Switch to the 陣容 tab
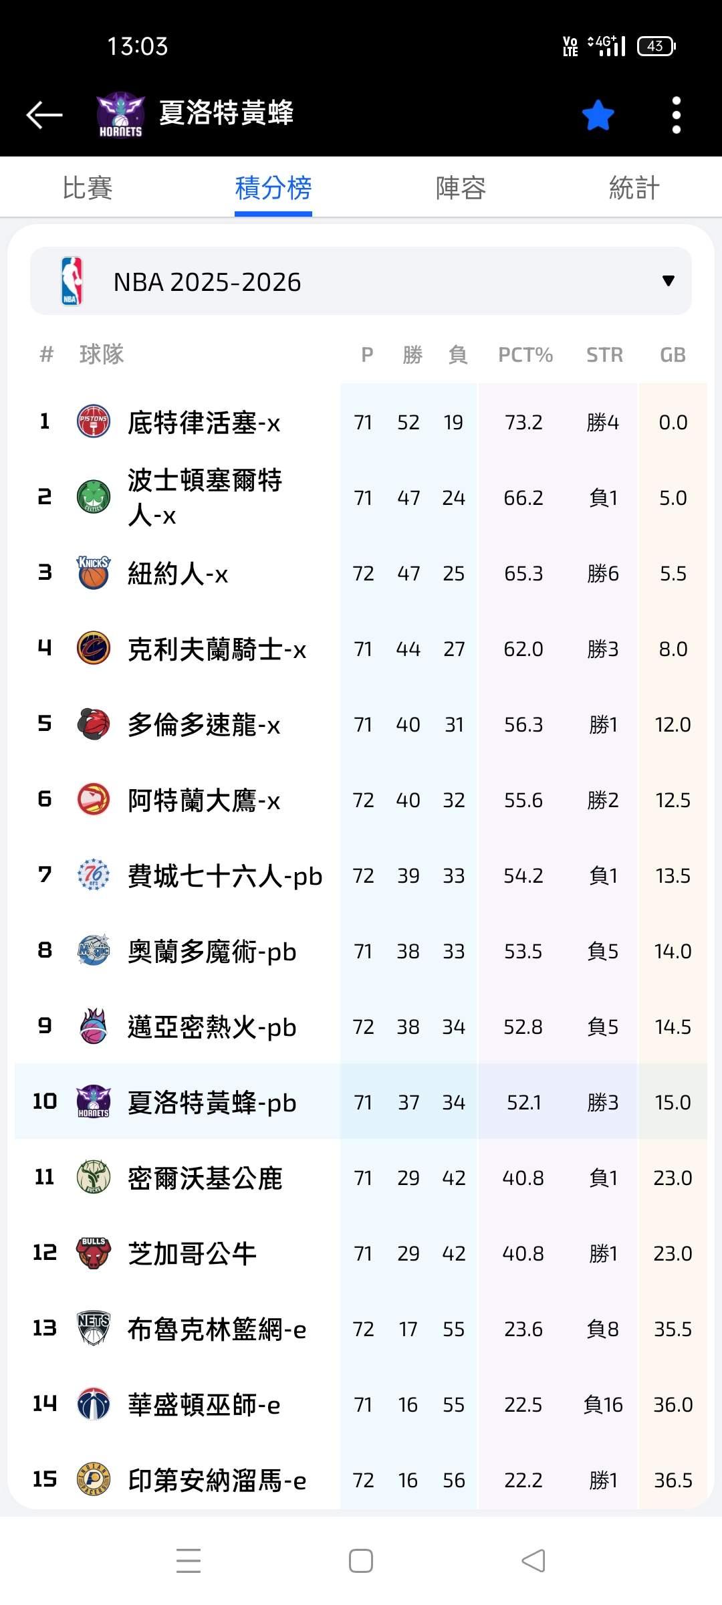This screenshot has height=1605, width=722. click(x=461, y=188)
